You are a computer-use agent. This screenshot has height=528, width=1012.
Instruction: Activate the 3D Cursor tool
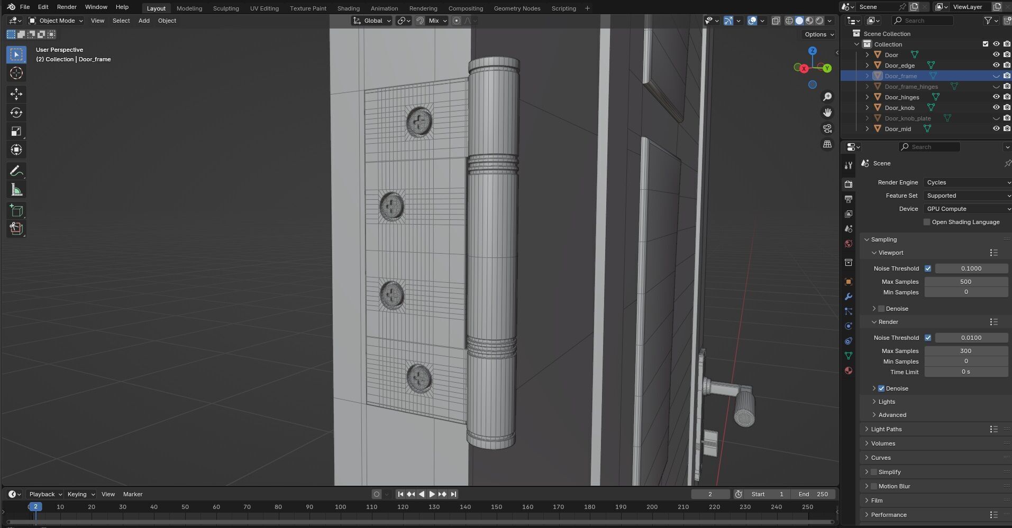(16, 73)
